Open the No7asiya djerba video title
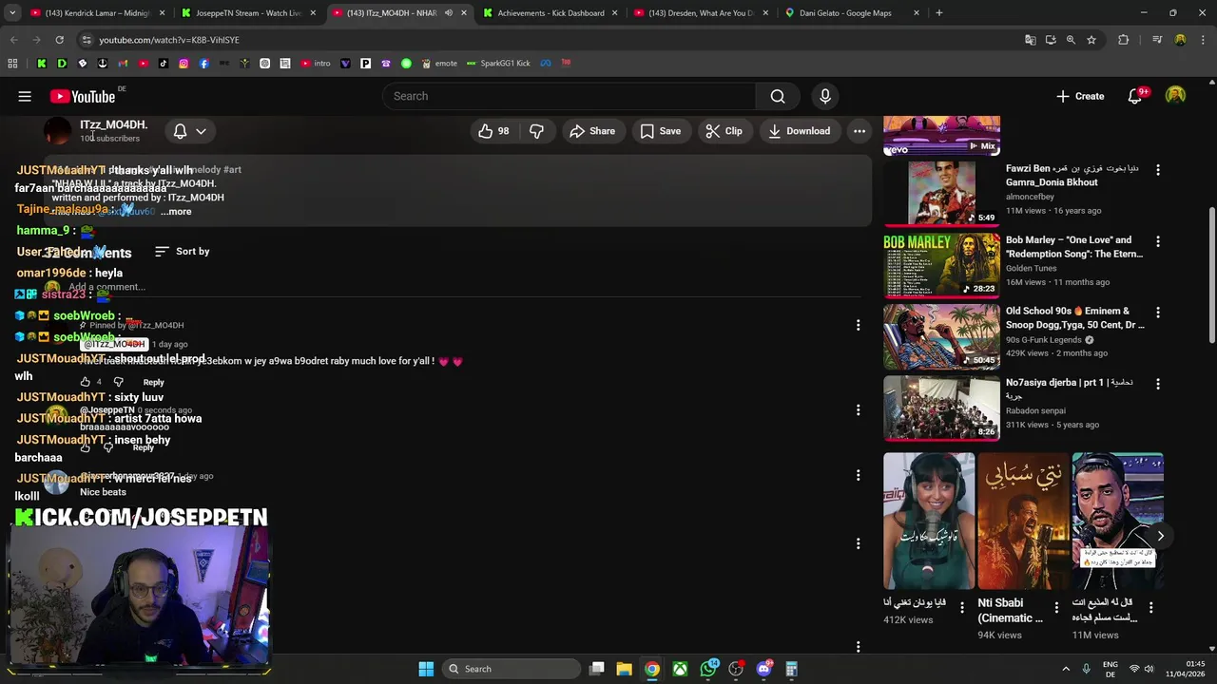The height and width of the screenshot is (684, 1217). [1069, 389]
